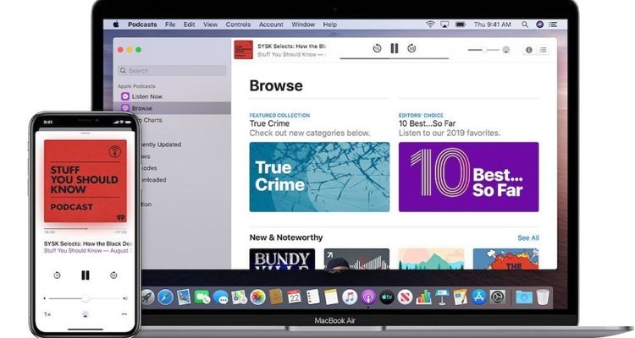Open Calendar showing 22 in the dock
635x338 pixels.
(294, 297)
